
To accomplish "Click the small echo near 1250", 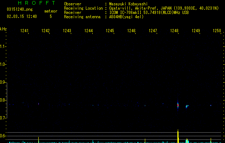I will [211, 105].
